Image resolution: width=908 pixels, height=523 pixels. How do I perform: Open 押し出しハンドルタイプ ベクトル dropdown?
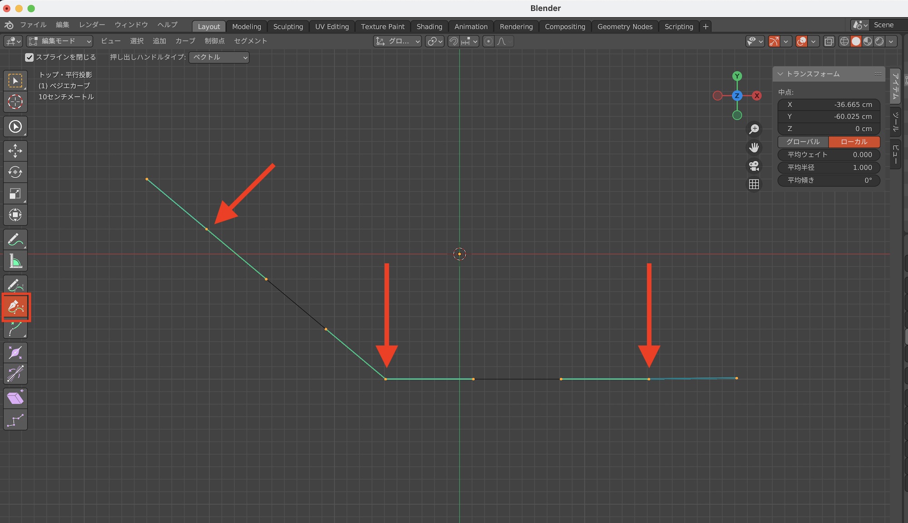[x=219, y=57]
